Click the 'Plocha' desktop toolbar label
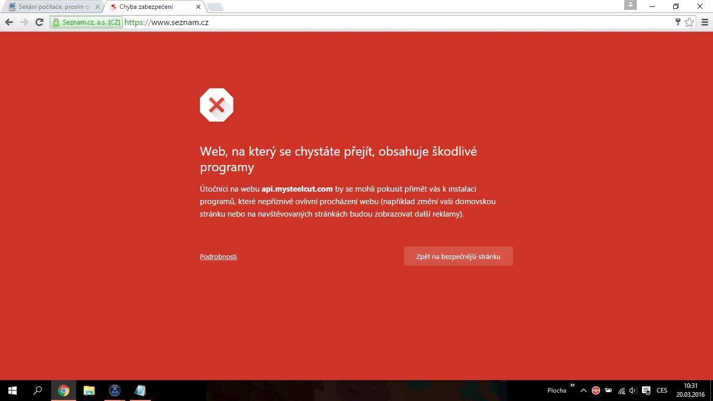Image resolution: width=713 pixels, height=401 pixels. click(x=557, y=391)
